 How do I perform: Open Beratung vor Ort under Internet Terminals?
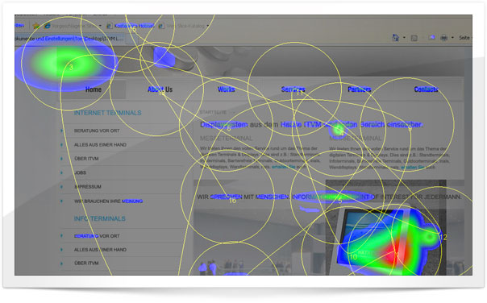point(97,131)
